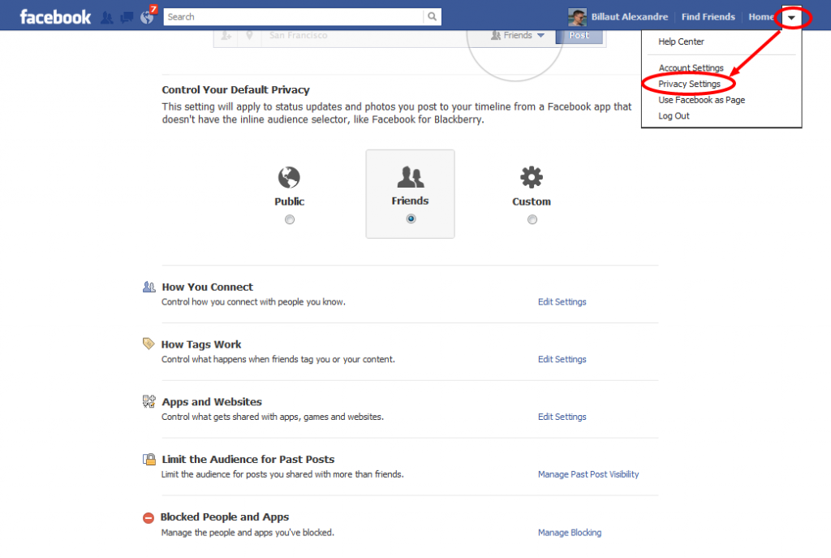Click Find Friends in the top bar
Screen dimensions: 831x558
708,17
